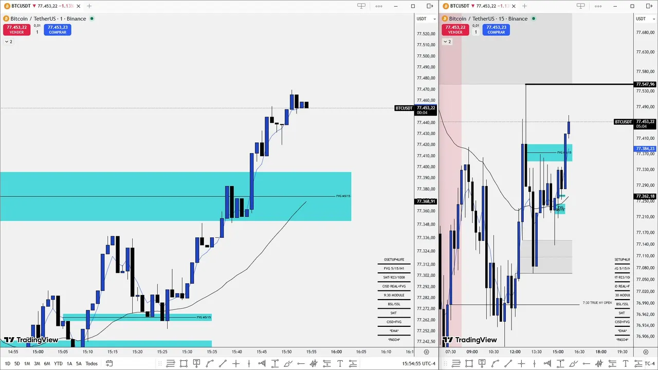Click the blue 77.384,23 price label on right chart
Viewport: 658px width, 370px height.
[x=645, y=149]
